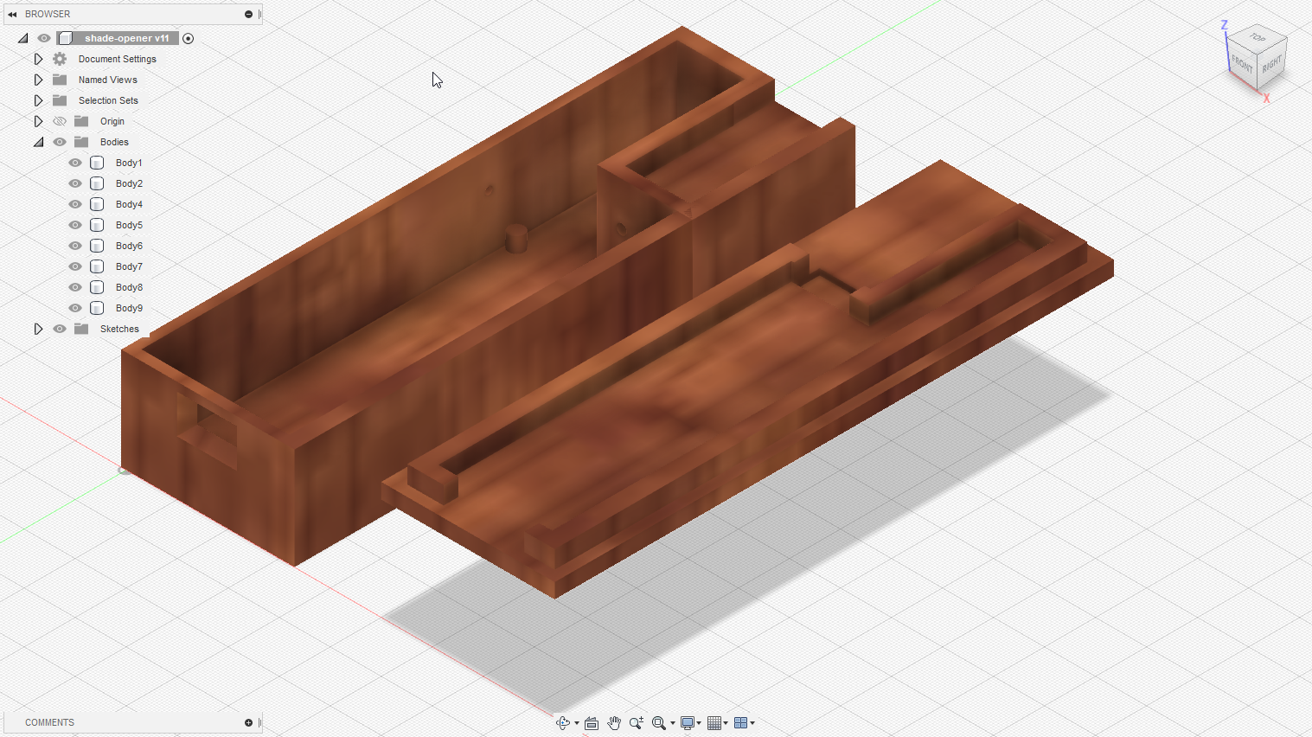Select Body7 in the browser tree
Image resolution: width=1312 pixels, height=737 pixels.
click(x=129, y=266)
